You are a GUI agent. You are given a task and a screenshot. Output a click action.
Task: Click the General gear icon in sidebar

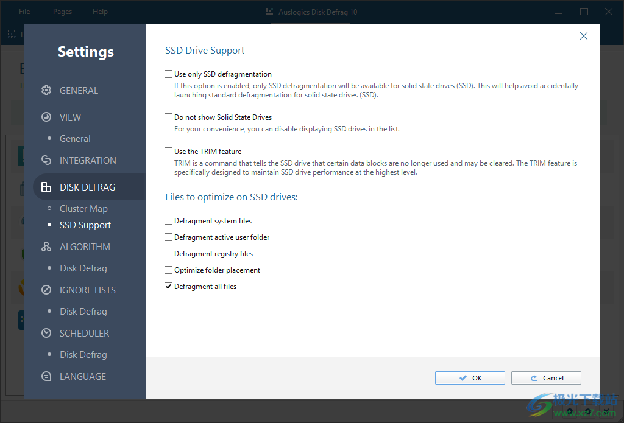click(46, 90)
